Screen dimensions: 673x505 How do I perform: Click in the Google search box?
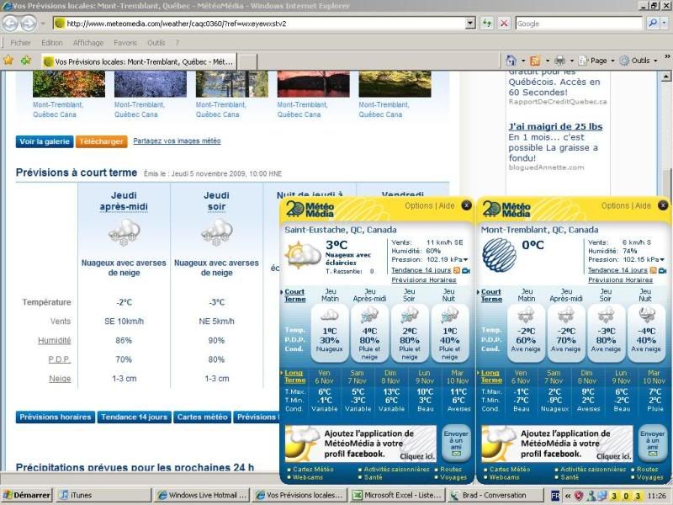point(579,24)
